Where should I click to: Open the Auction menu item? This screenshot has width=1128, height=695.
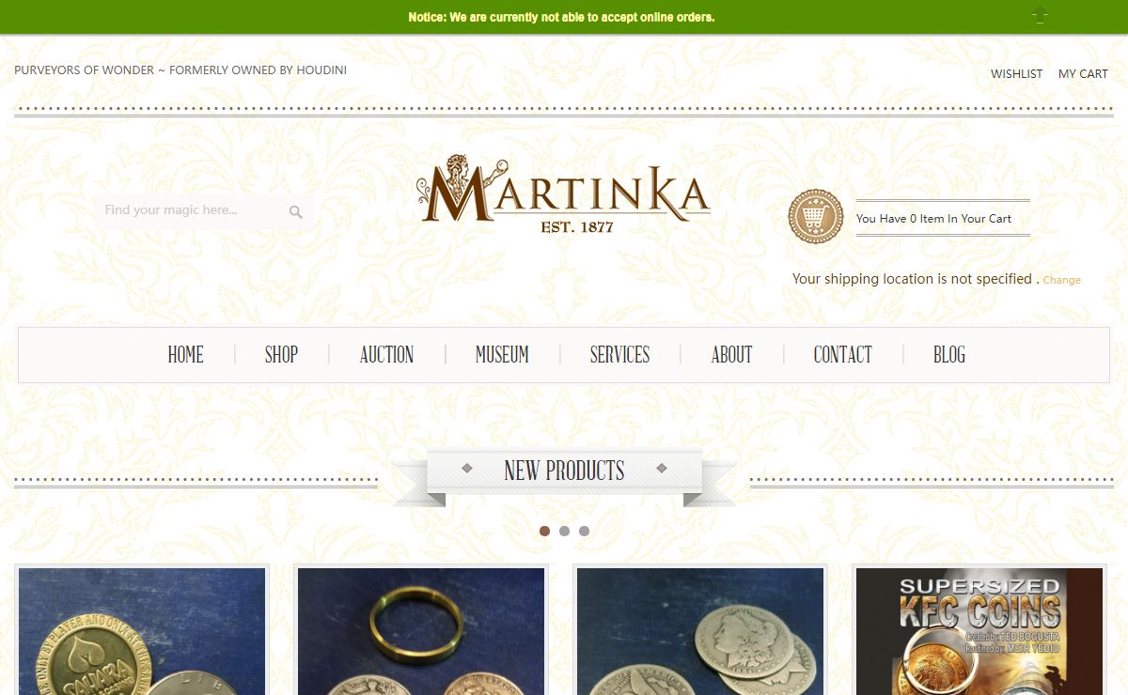(x=386, y=354)
